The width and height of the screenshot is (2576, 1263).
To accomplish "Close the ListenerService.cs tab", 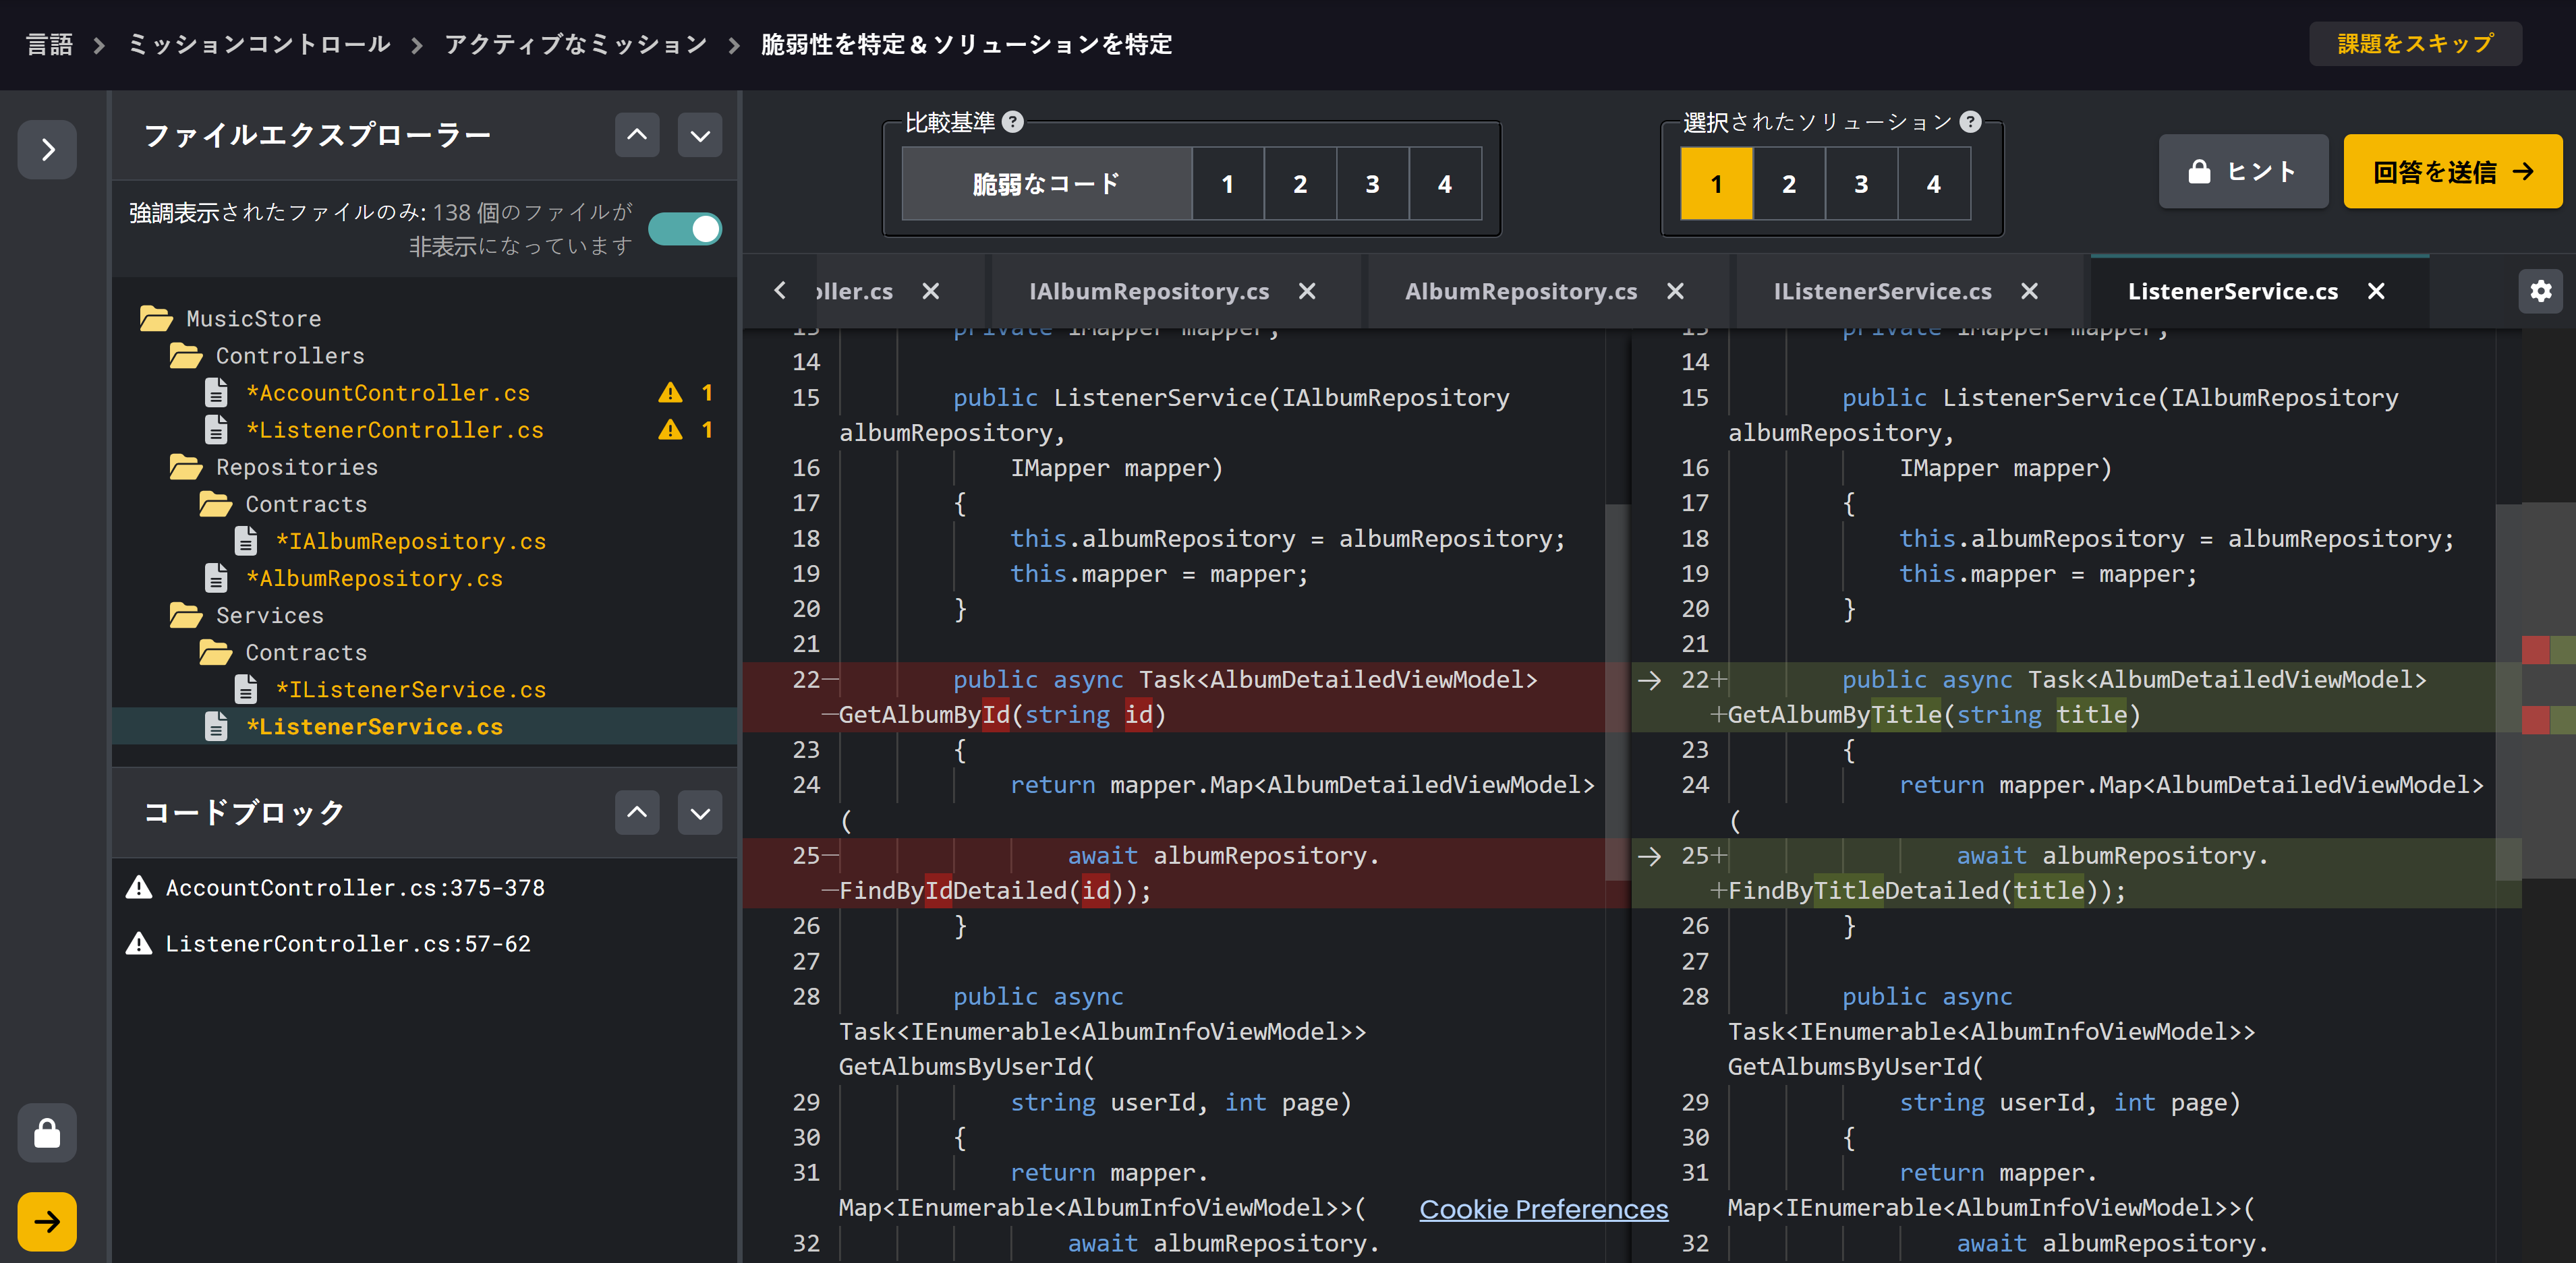I will [2376, 291].
